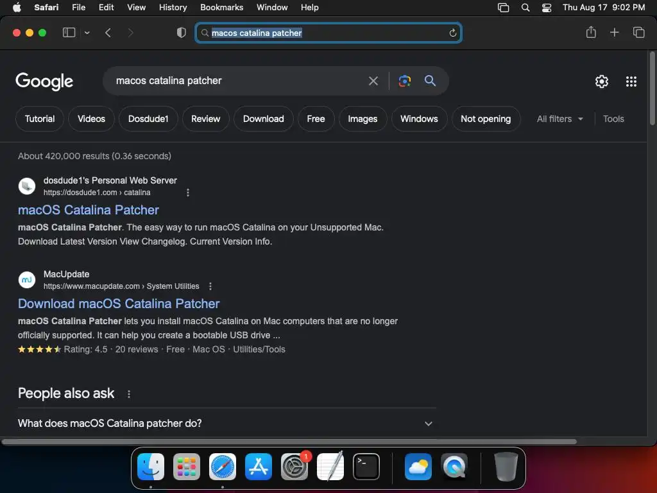Open the Window menu

coord(272,7)
